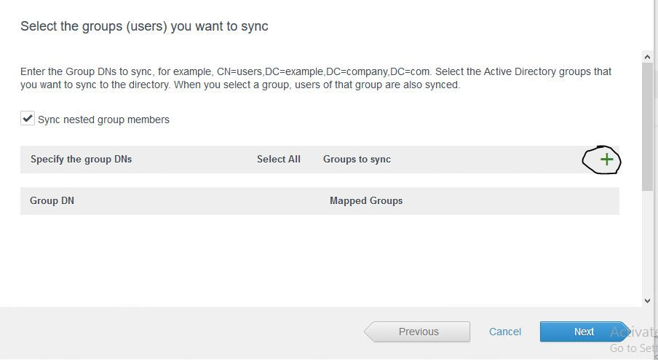Select the Group DN column header
Screen dimensions: 658x360
[52, 200]
